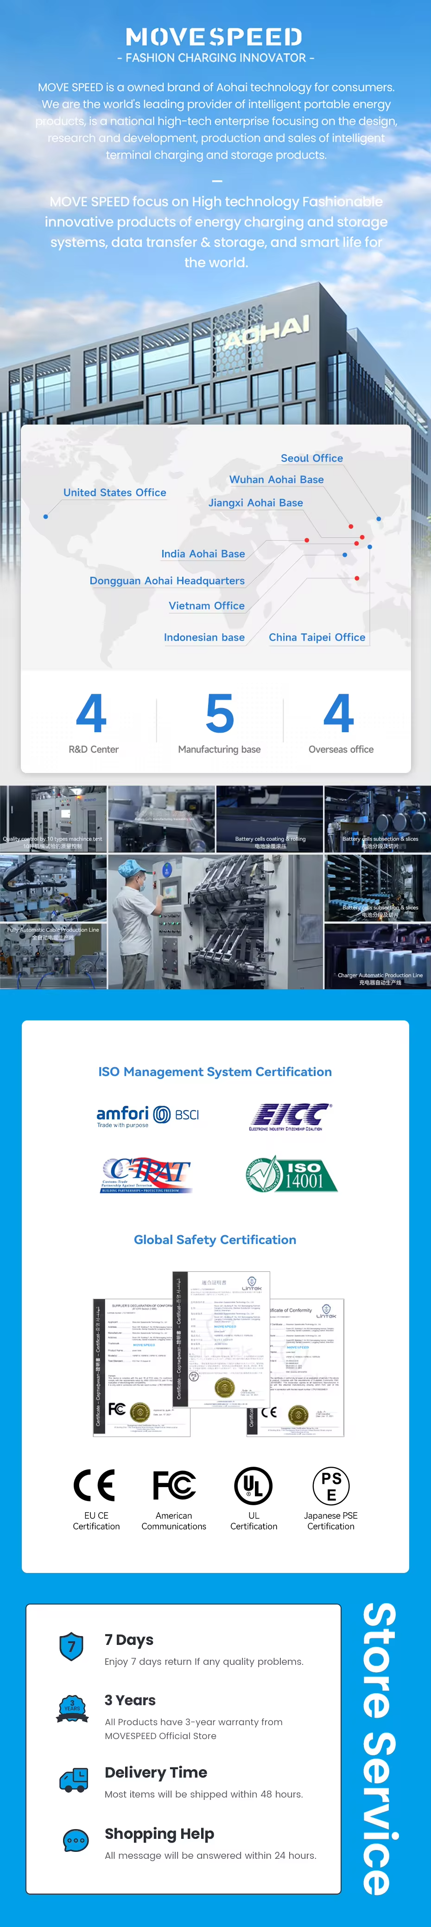Viewport: 431px width, 1927px height.
Task: Click the MOVESPEED logo at top
Action: pos(215,37)
